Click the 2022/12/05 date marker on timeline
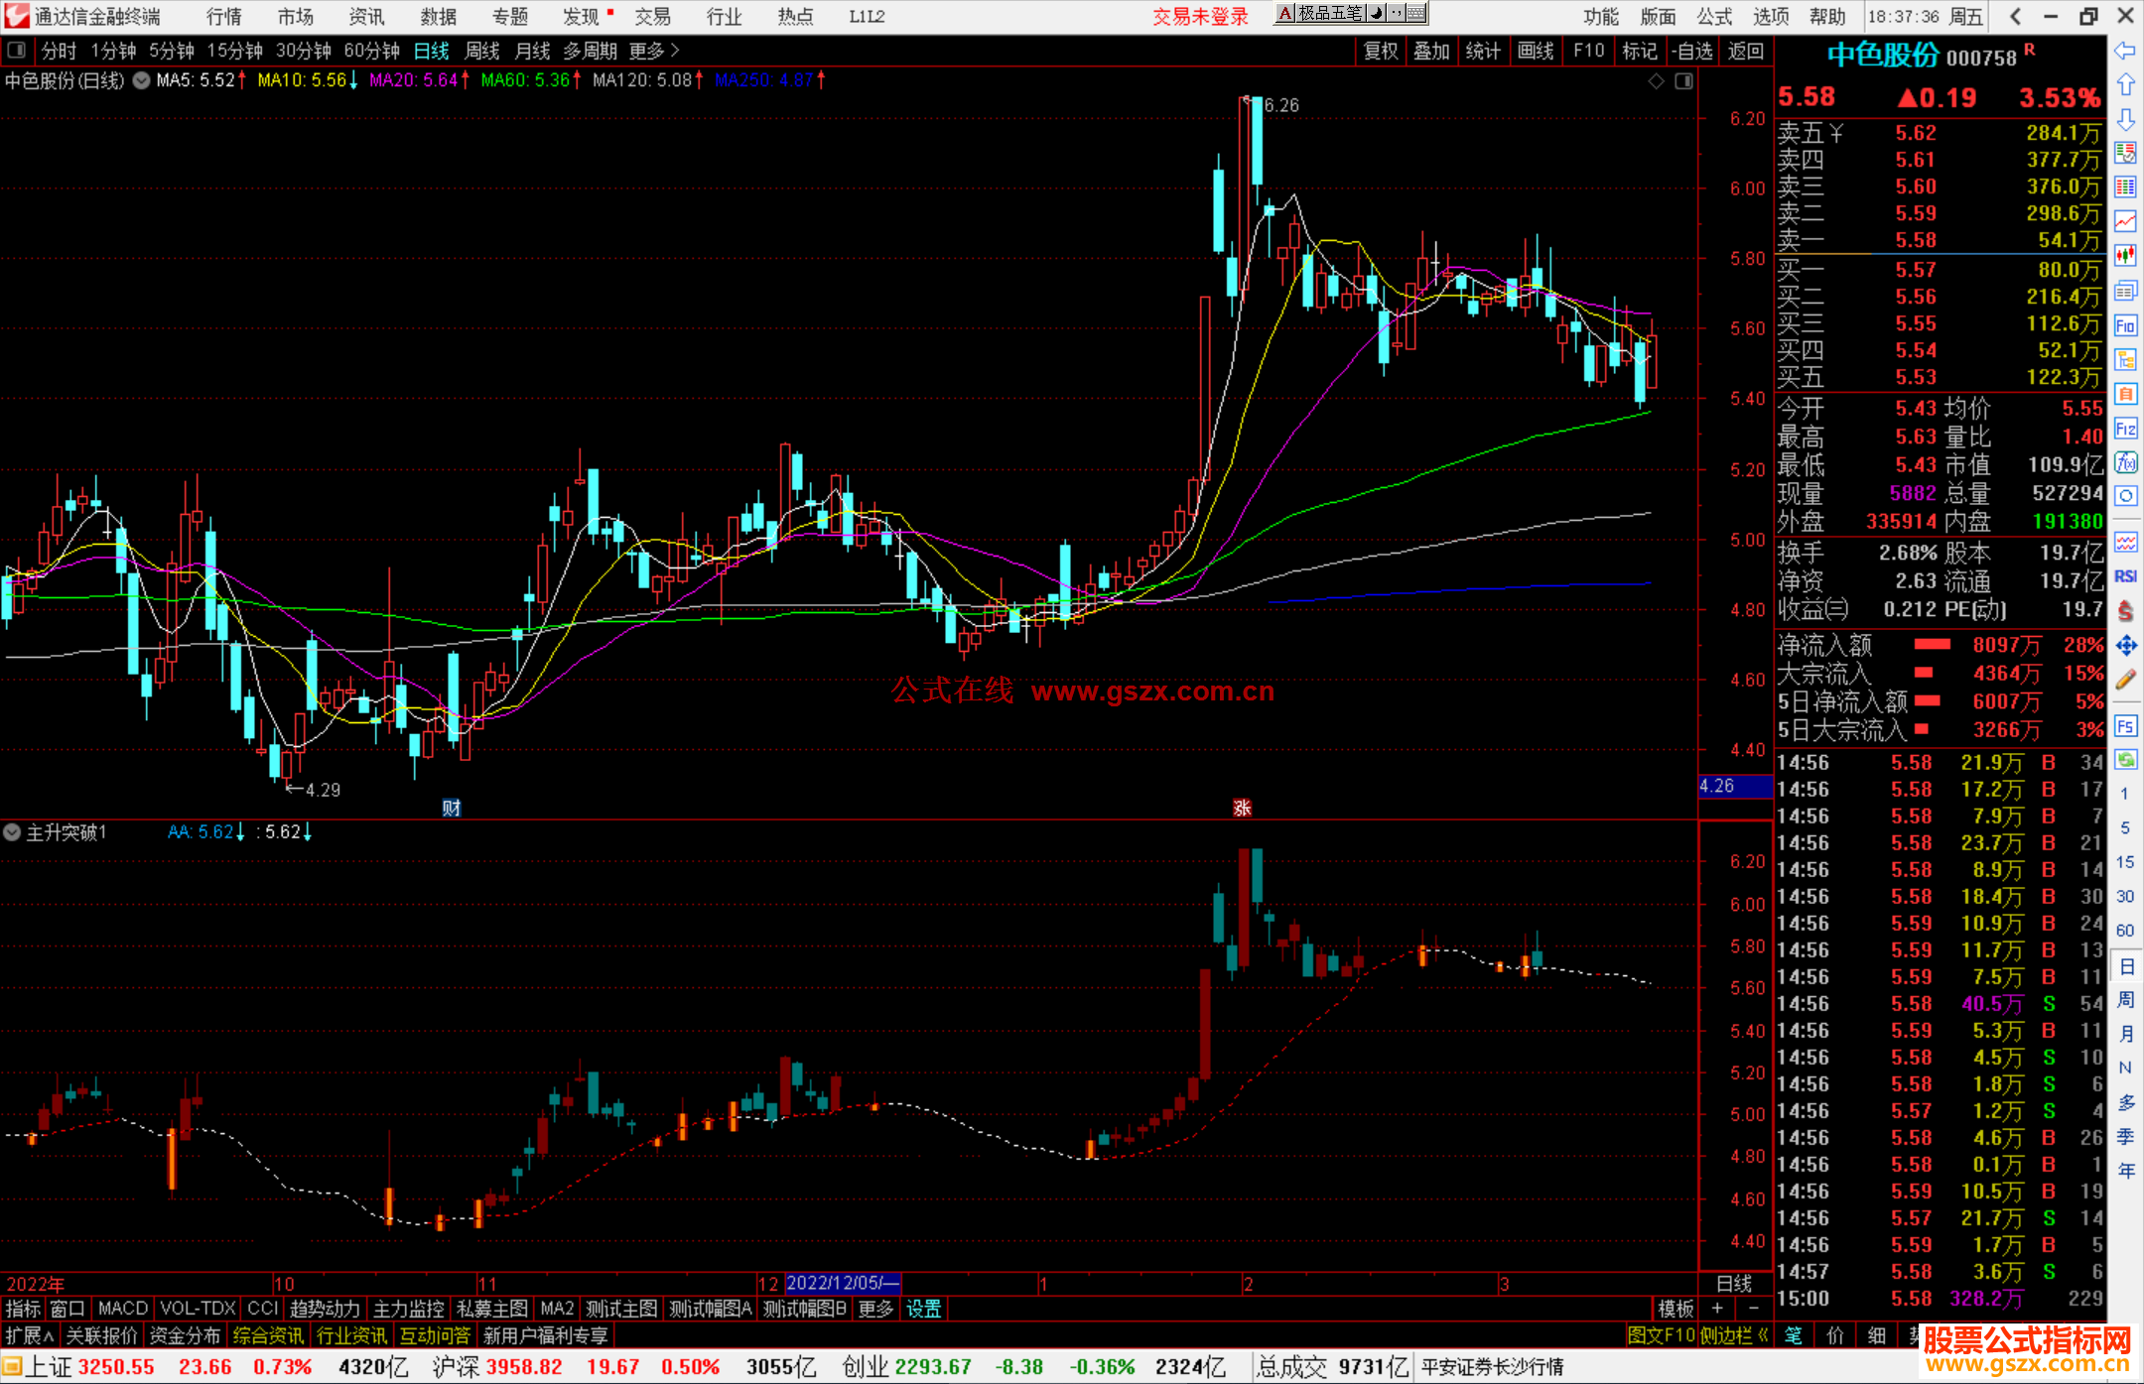The image size is (2144, 1384). point(842,1283)
